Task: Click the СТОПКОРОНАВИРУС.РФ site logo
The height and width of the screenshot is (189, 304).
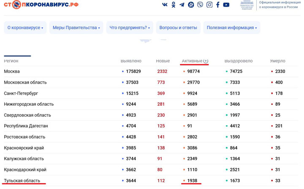Action: click(41, 5)
